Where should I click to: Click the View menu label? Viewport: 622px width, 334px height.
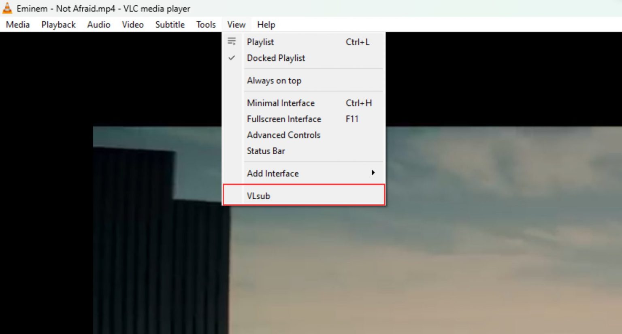(x=236, y=24)
